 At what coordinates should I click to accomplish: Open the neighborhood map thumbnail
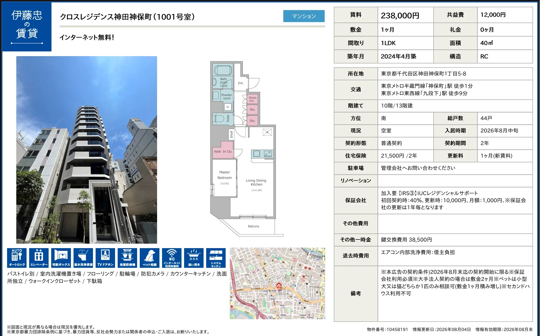[277, 283]
